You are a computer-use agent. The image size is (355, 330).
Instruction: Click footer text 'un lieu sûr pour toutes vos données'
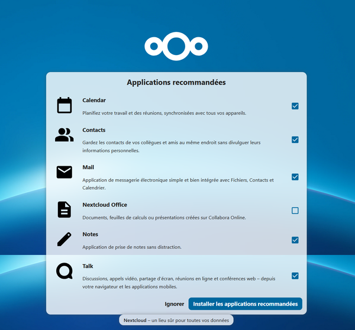coord(190,321)
